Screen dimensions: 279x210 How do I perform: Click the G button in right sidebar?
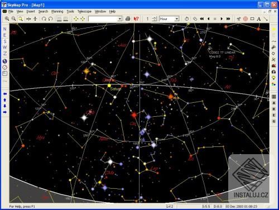coord(273,121)
